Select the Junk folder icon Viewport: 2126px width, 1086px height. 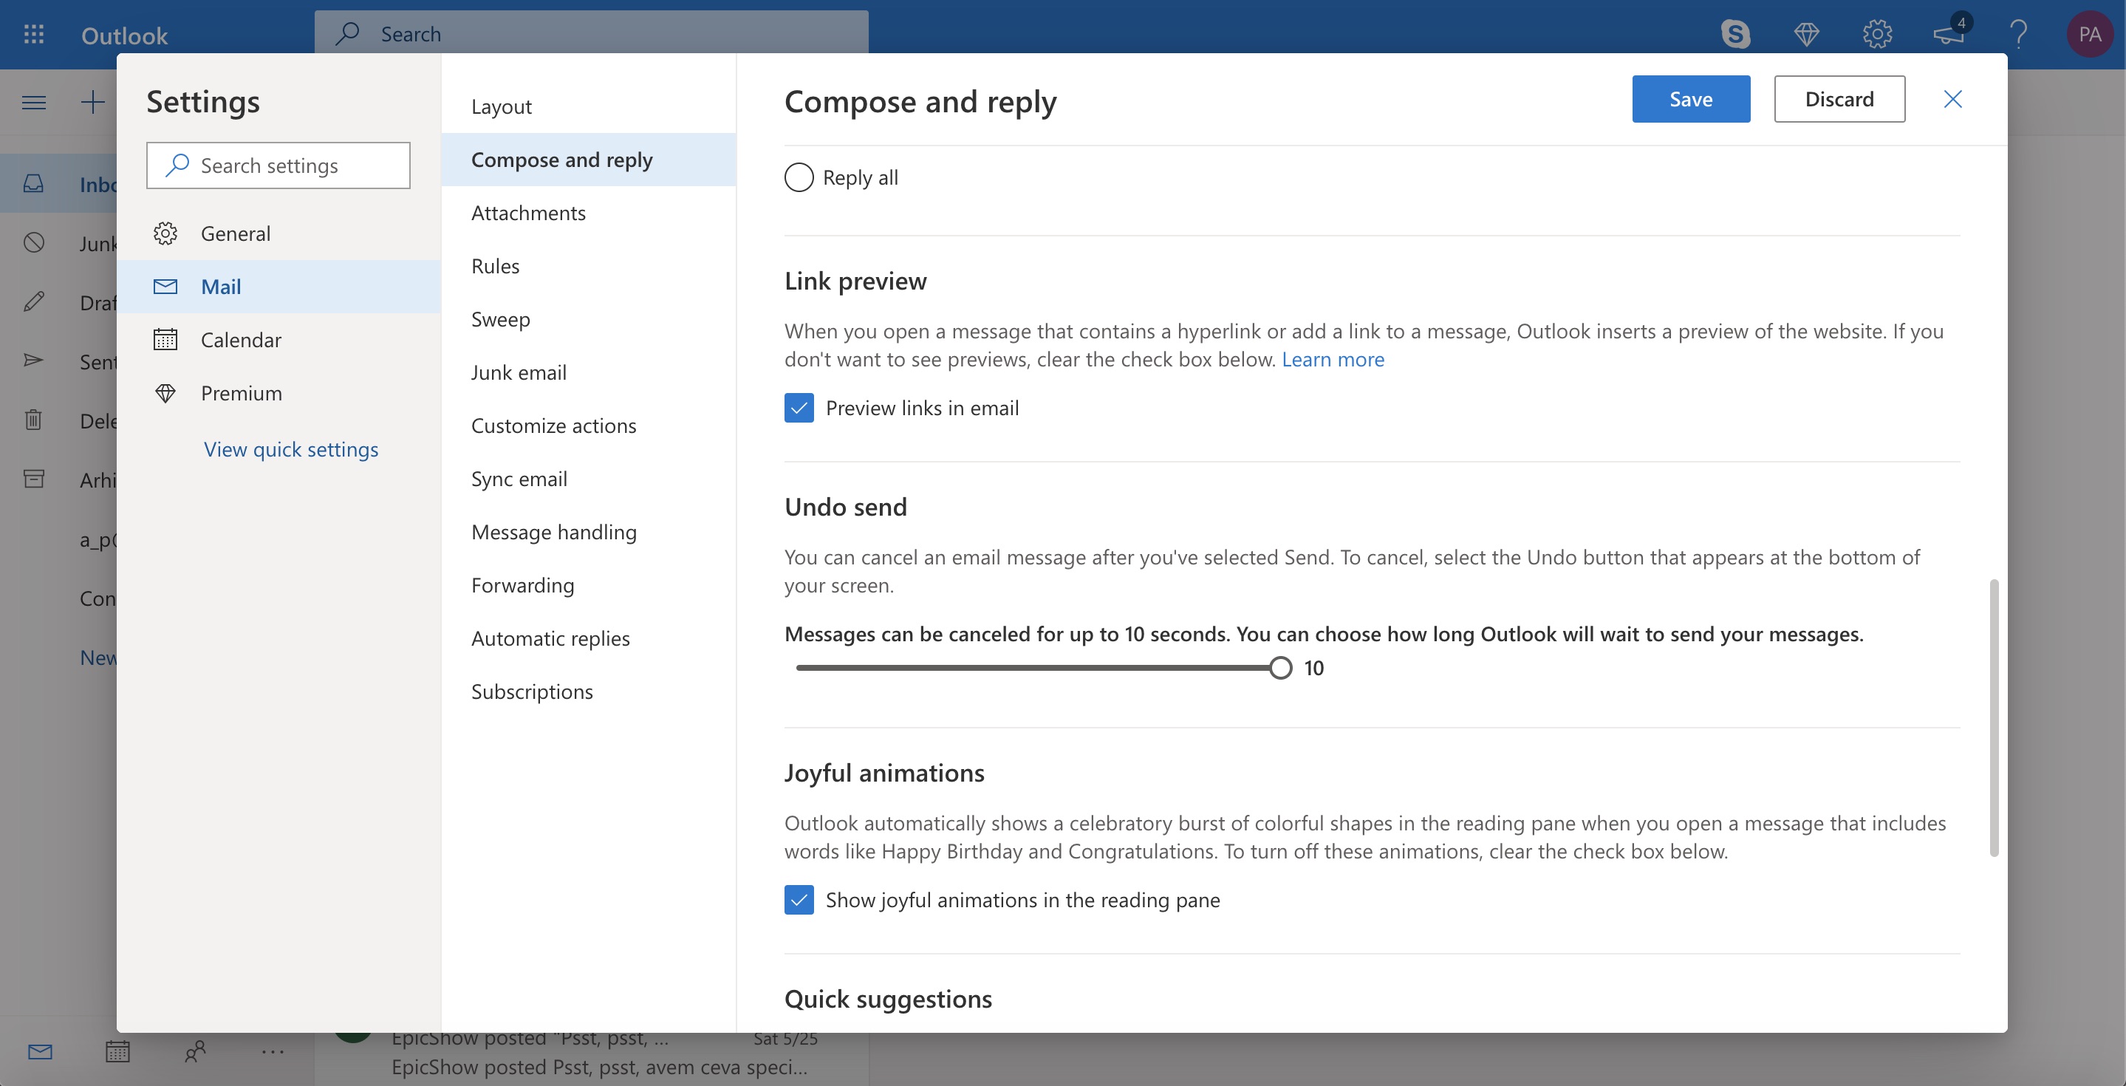pos(34,242)
